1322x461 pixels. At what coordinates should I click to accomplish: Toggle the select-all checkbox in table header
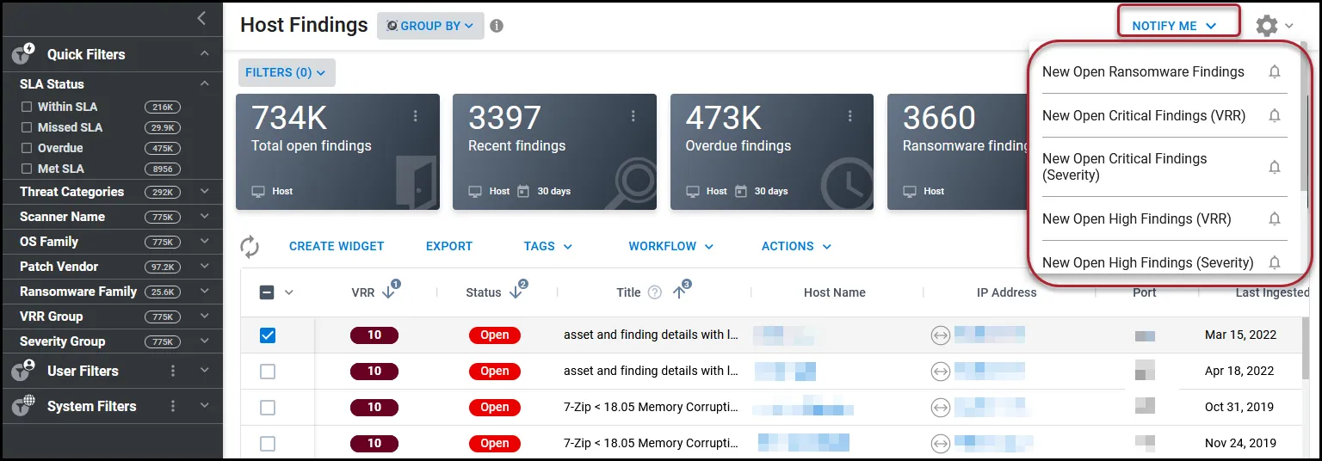267,292
